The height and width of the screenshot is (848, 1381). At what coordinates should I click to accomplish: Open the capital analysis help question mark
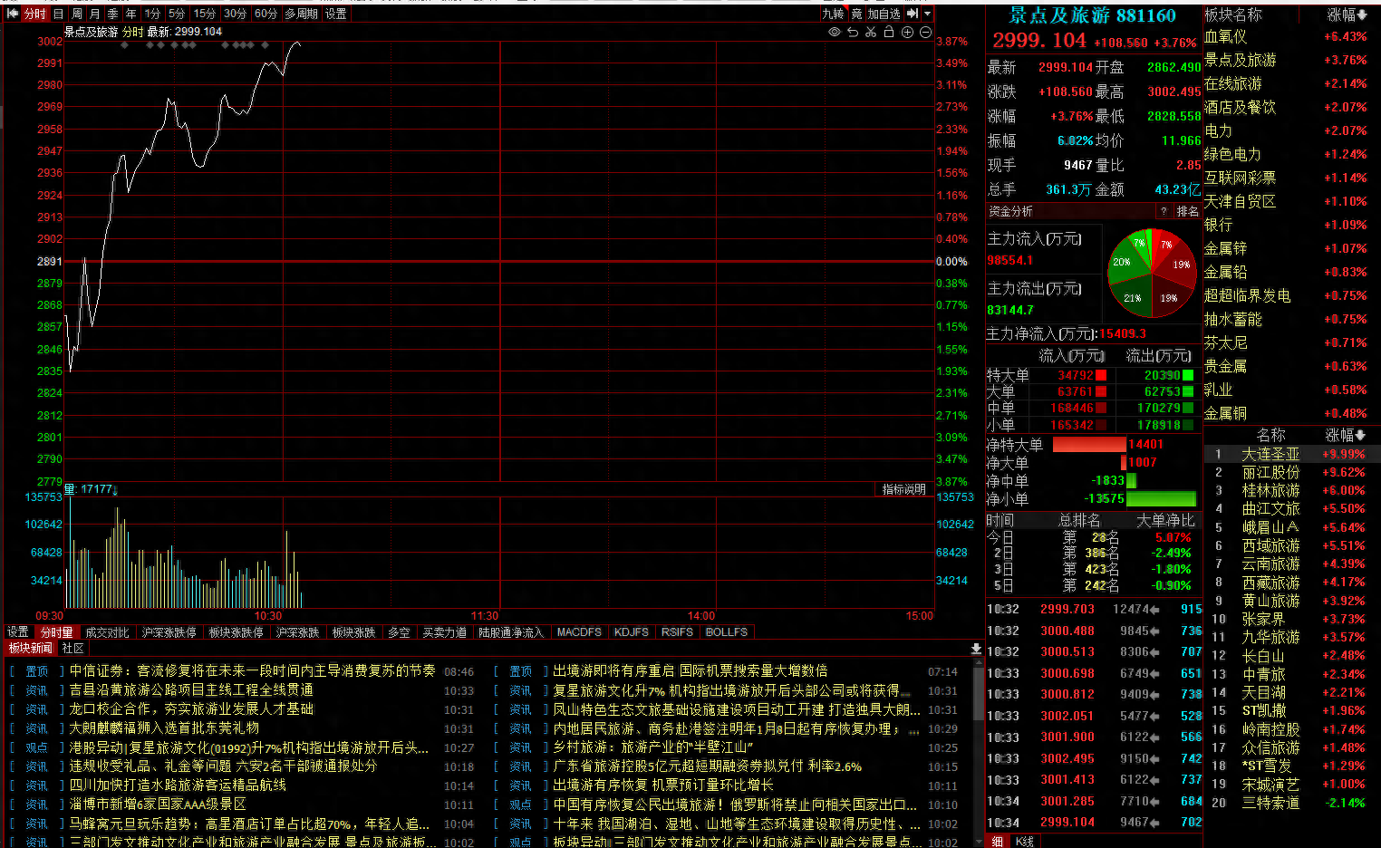(1164, 211)
